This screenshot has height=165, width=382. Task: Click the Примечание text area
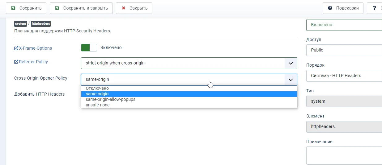344,155
